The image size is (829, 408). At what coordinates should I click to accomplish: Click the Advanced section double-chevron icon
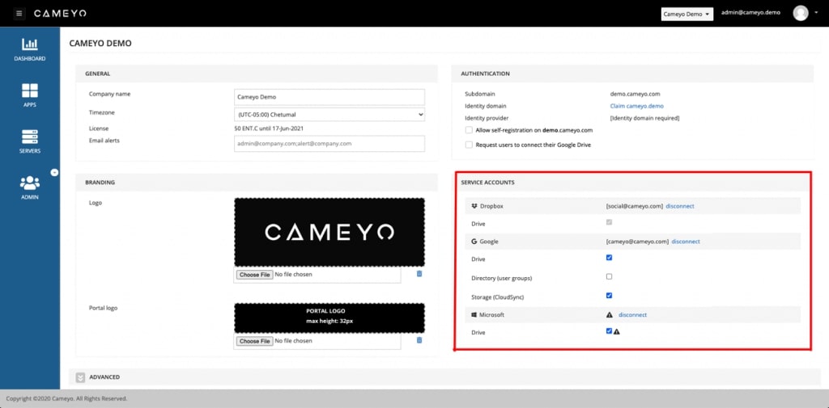click(80, 377)
